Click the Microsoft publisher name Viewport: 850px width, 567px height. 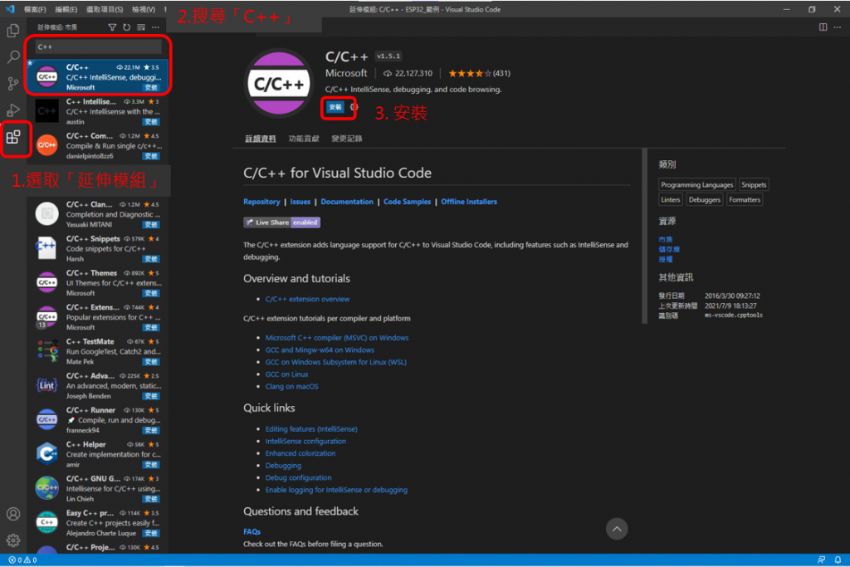(346, 73)
